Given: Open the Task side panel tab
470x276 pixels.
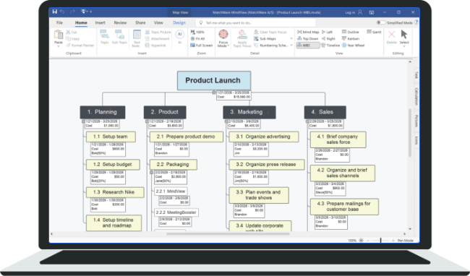Looking at the screenshot, I should click(x=416, y=75).
